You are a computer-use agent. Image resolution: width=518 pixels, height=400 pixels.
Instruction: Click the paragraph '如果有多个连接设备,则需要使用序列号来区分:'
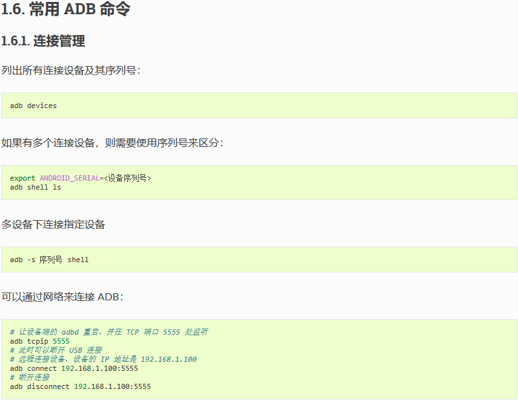click(112, 143)
